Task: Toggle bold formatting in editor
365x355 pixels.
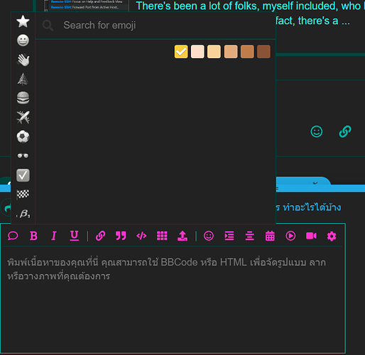Action: pyautogui.click(x=33, y=236)
